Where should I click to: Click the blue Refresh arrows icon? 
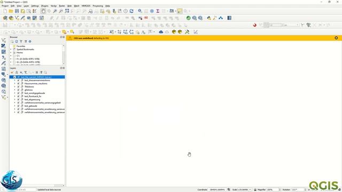coord(131,11)
